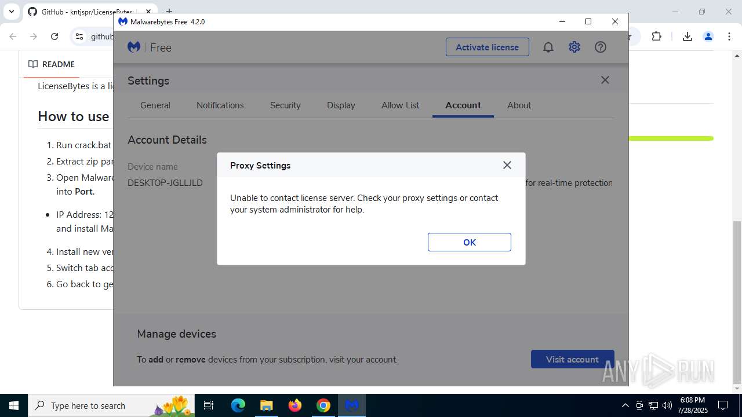The width and height of the screenshot is (742, 417).
Task: Open the Malwarebytes help question icon
Action: click(601, 47)
